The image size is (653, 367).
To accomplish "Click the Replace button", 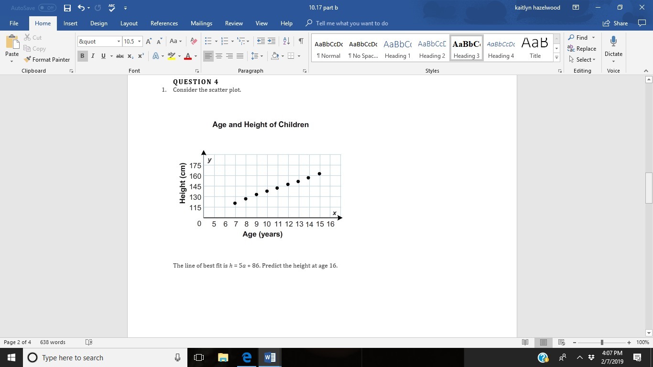I will pos(582,48).
